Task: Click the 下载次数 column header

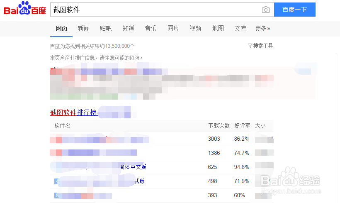Action: [x=219, y=125]
